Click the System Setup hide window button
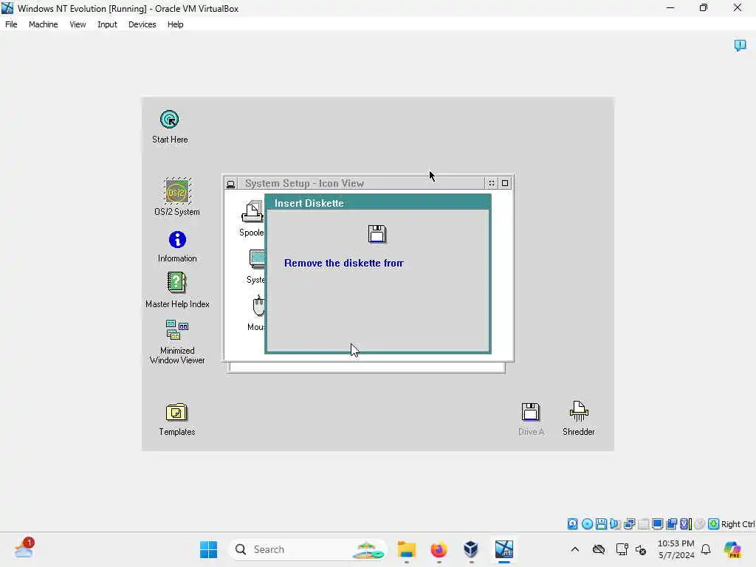Screen dimensions: 756x567 491,183
